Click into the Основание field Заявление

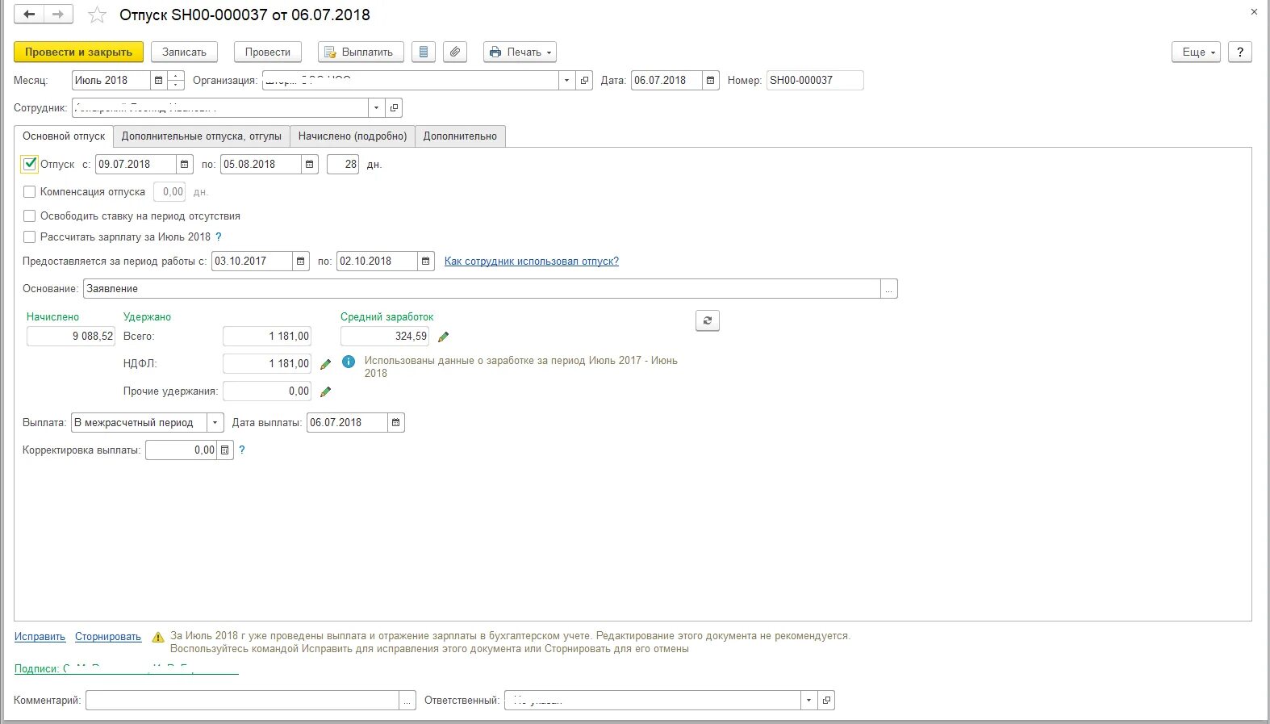(482, 288)
